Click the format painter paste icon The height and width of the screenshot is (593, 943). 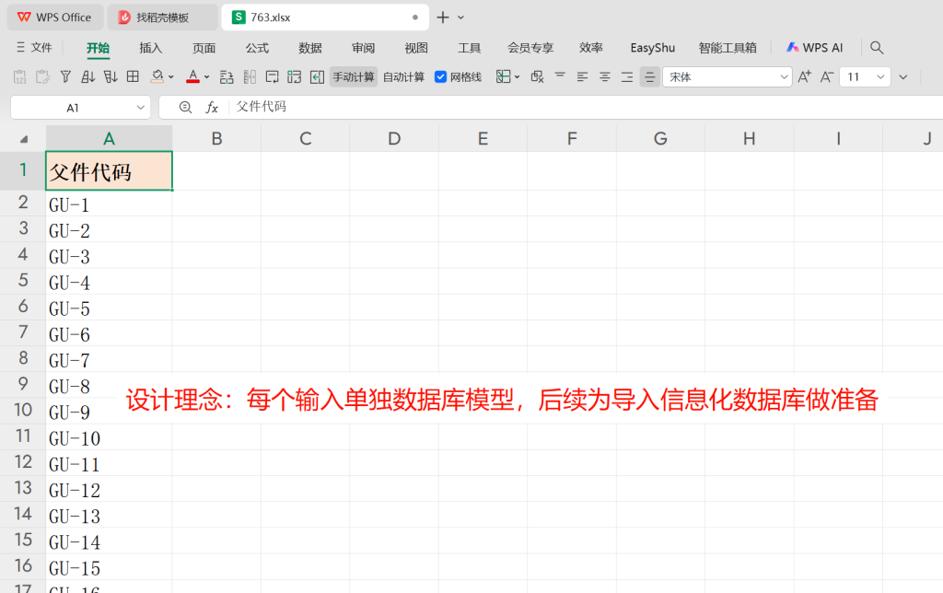tap(42, 77)
